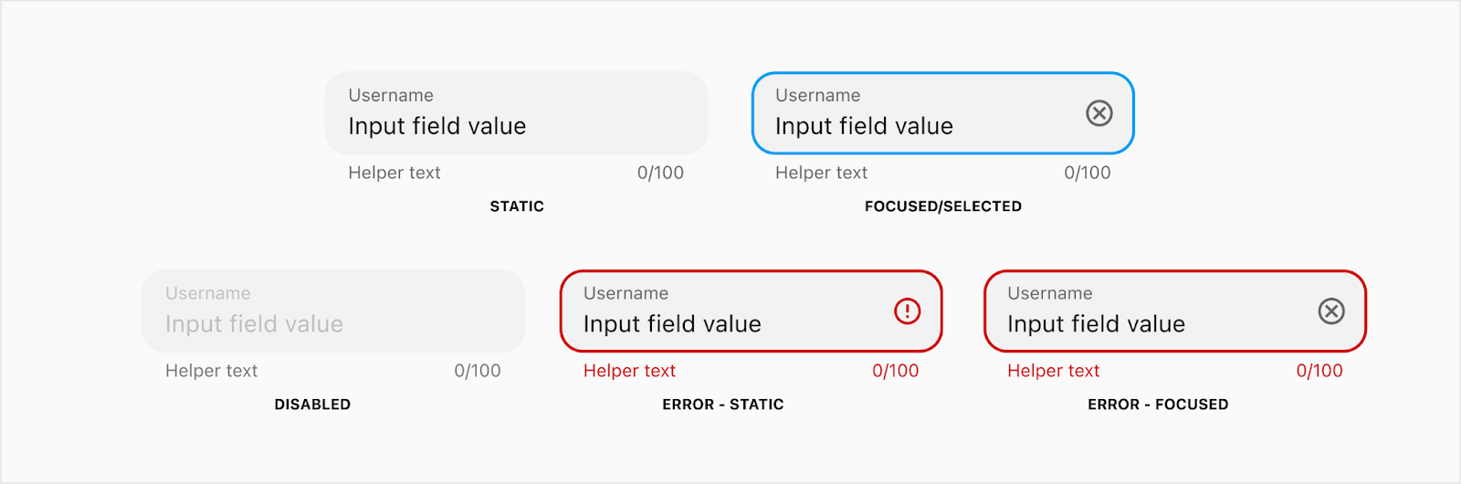The width and height of the screenshot is (1461, 484).
Task: Click the clear icon in Error-Focused field
Action: coord(1331,311)
